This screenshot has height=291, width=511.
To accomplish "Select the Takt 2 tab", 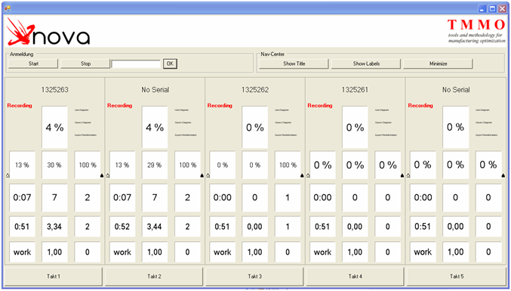I will [154, 277].
